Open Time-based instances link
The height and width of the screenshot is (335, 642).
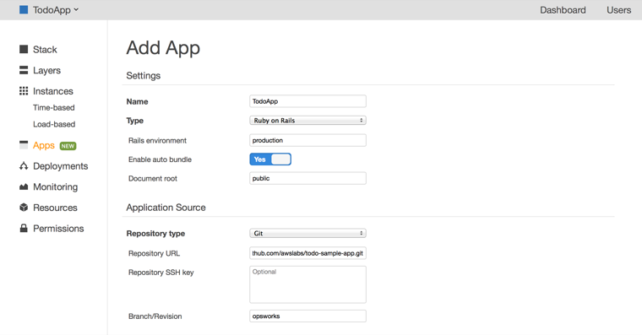point(53,107)
